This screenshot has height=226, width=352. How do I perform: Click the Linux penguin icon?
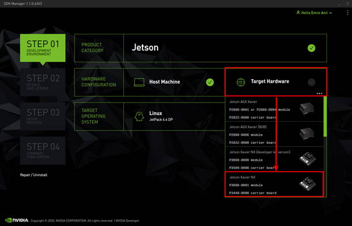click(x=139, y=116)
